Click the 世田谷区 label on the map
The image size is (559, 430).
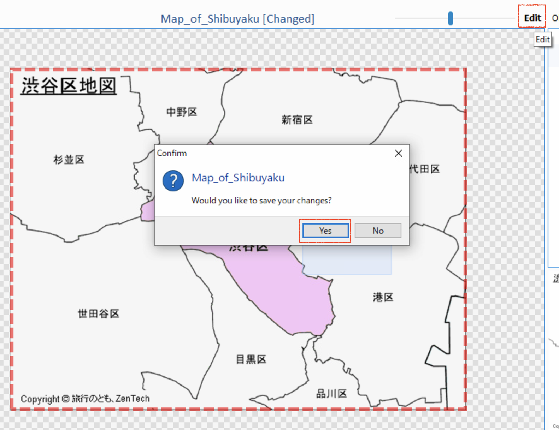(98, 313)
